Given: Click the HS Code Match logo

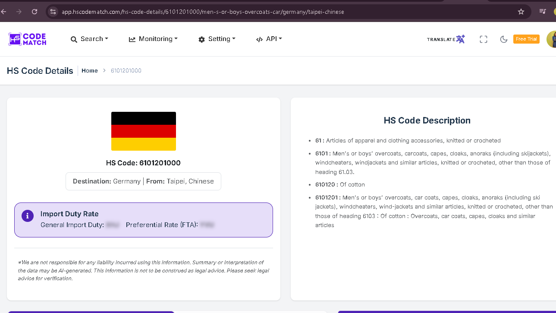Looking at the screenshot, I should point(27,39).
